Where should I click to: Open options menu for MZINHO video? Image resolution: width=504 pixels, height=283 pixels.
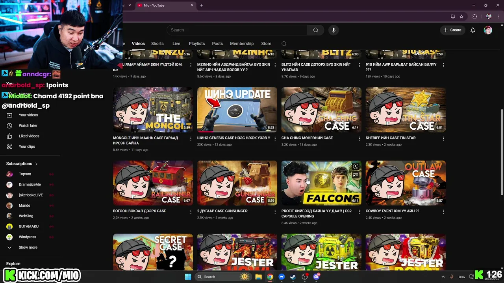click(x=275, y=65)
